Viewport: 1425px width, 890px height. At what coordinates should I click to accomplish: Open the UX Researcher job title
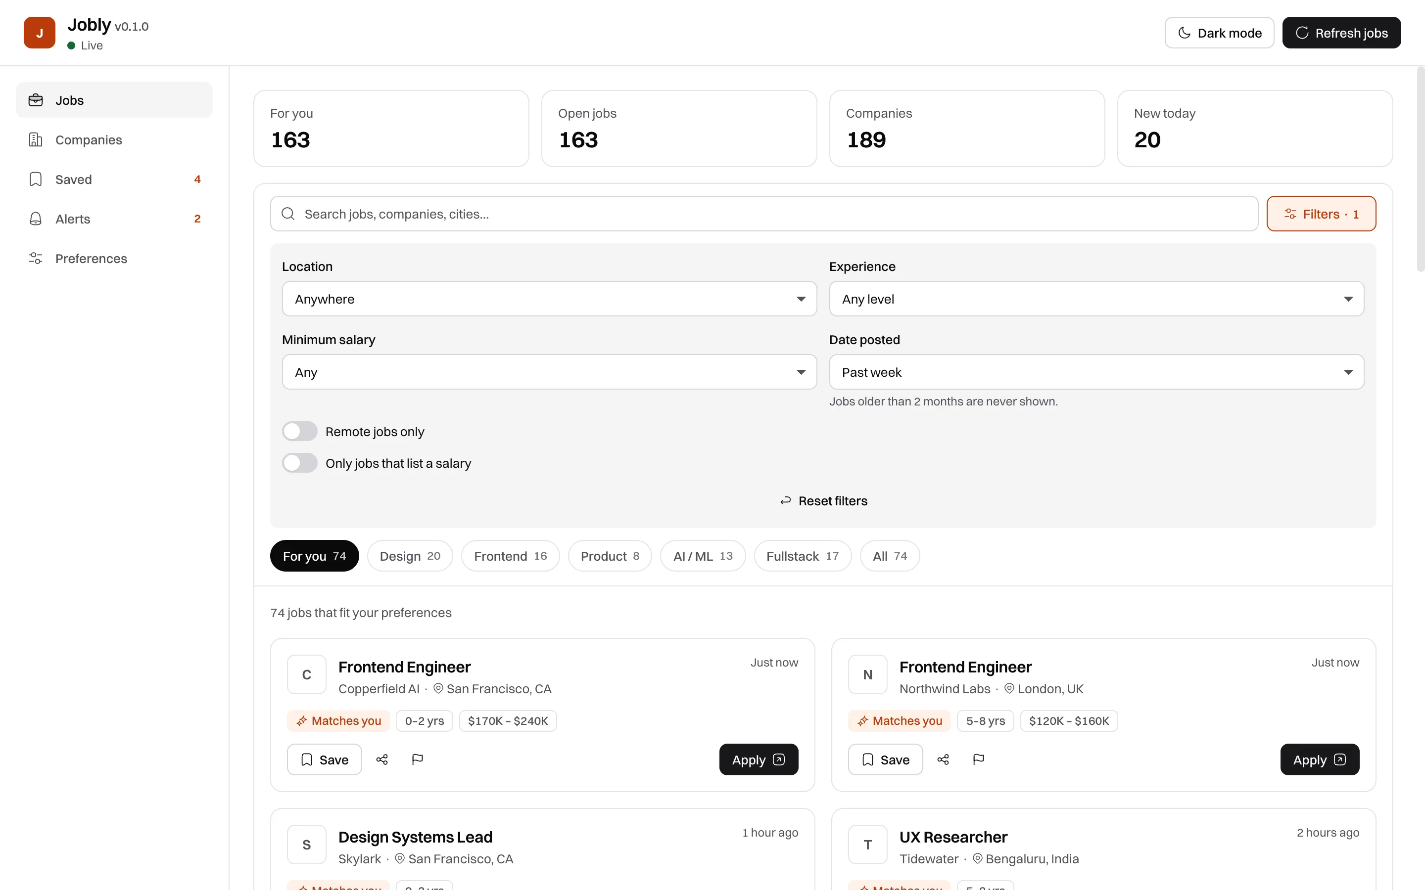953,837
